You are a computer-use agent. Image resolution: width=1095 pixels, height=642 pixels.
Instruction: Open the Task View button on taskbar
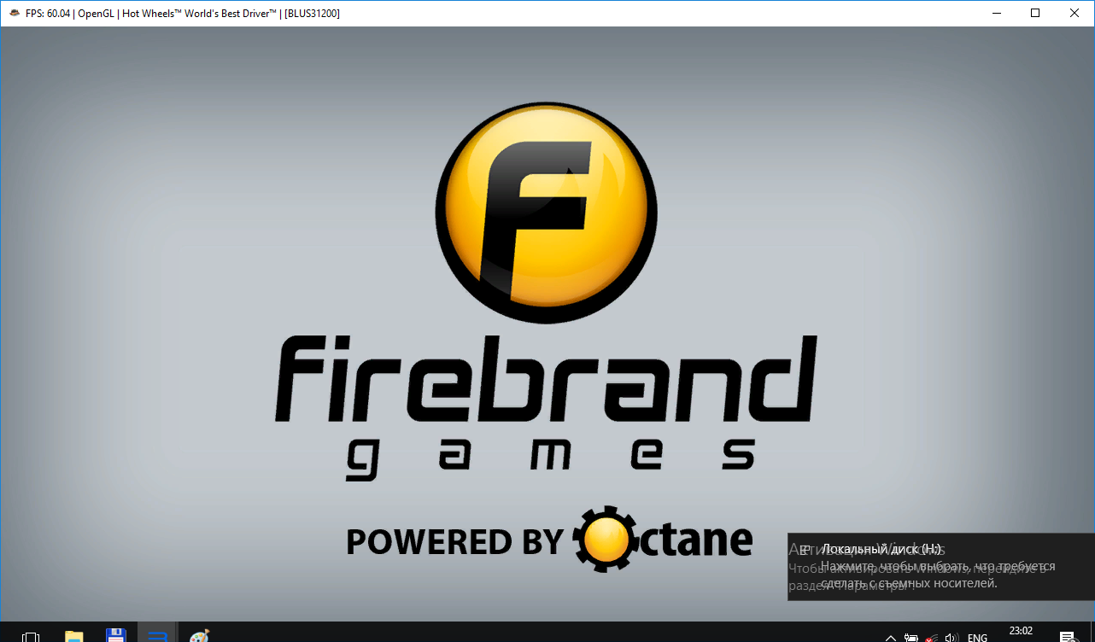point(31,636)
